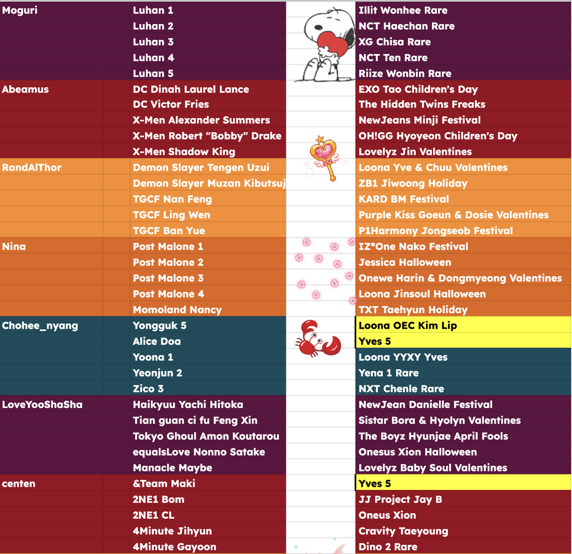Select the cell 'Zico 3'

coord(208,388)
